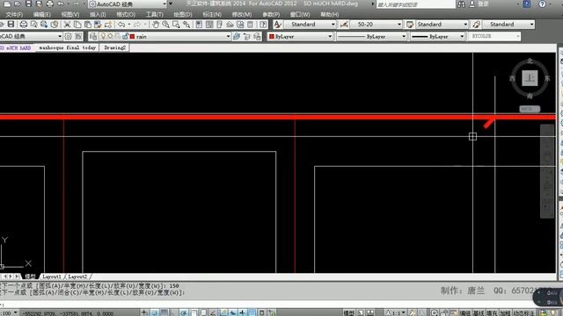This screenshot has height=316, width=563.
Task: Click the Help question mark in the standard toolbar
Action: pos(263,25)
